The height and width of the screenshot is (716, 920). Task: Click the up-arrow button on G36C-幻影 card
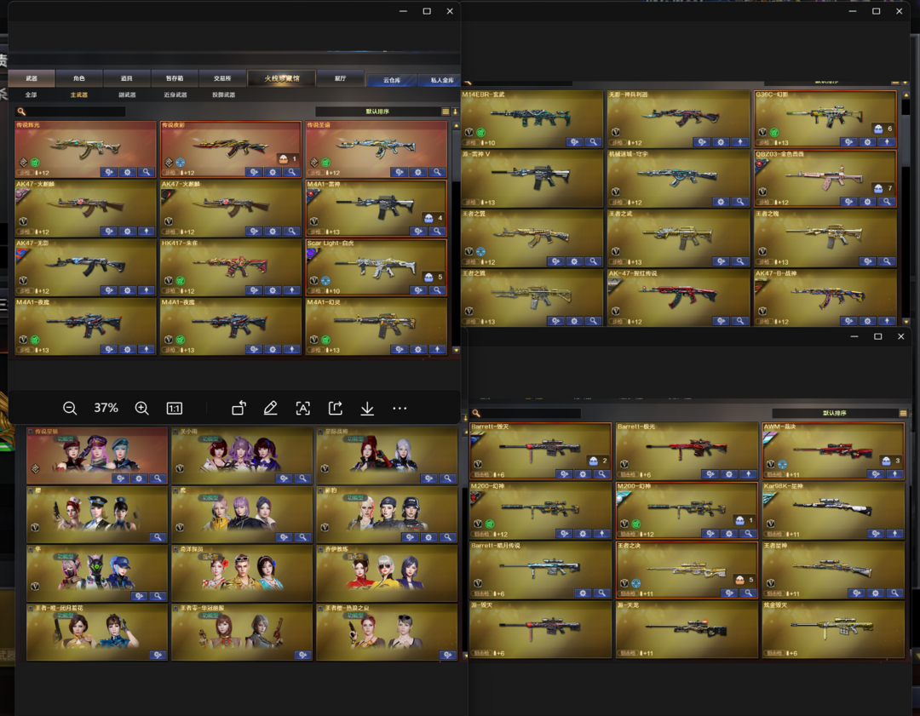coord(887,142)
